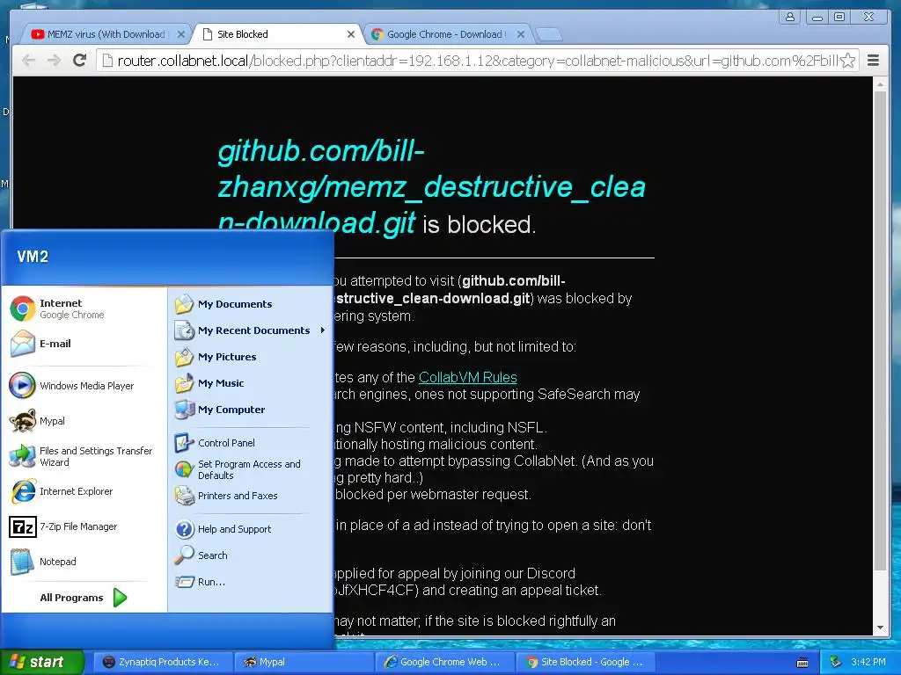Viewport: 901px width, 675px height.
Task: Click scrollbar up arrow on page
Action: pos(880,84)
